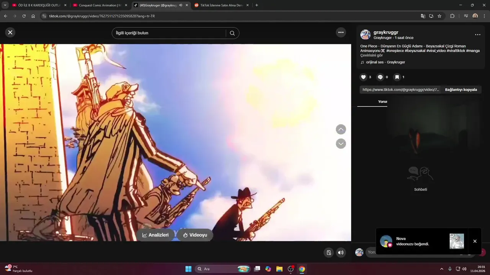The height and width of the screenshot is (275, 490).
Task: Click 'Çevirisini gör' translation link
Action: (x=371, y=55)
